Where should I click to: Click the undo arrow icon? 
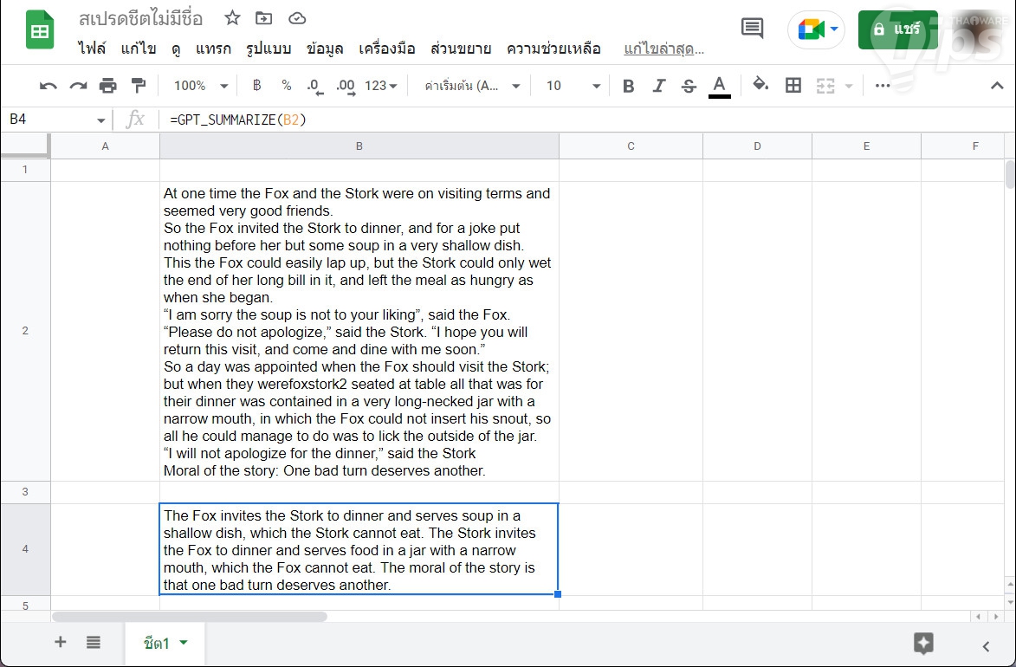click(x=49, y=86)
